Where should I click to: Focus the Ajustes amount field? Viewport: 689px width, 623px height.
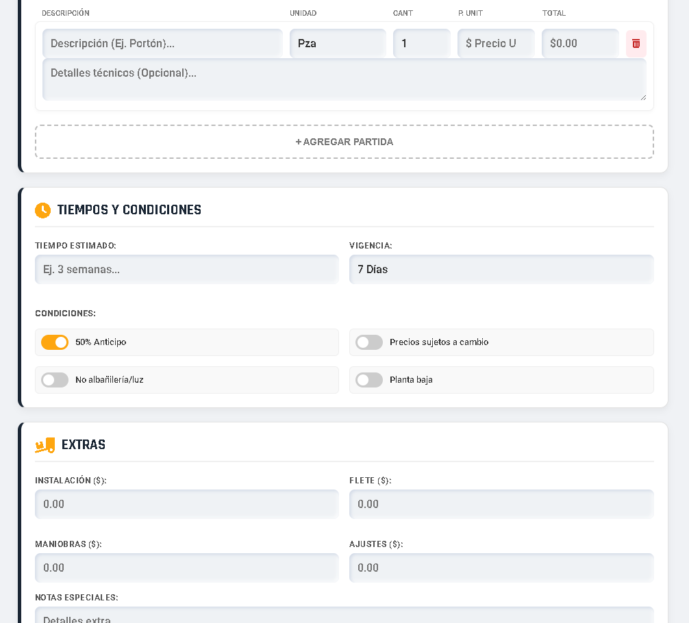501,568
